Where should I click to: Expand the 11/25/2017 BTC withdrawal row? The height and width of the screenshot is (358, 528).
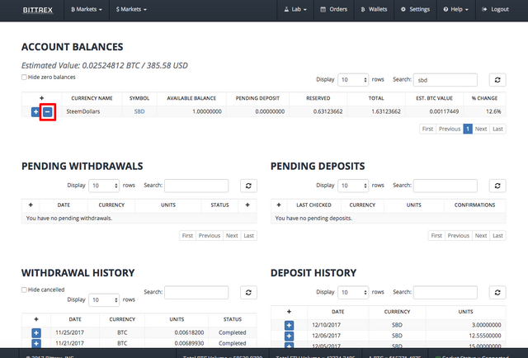(36, 332)
